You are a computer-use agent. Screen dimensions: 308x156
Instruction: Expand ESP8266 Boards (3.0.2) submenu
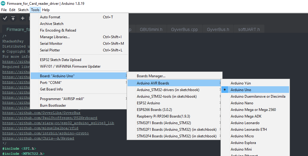pyautogui.click(x=175, y=110)
